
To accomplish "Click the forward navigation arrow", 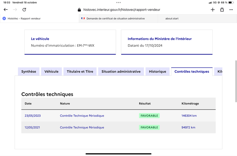I will point(15,10).
